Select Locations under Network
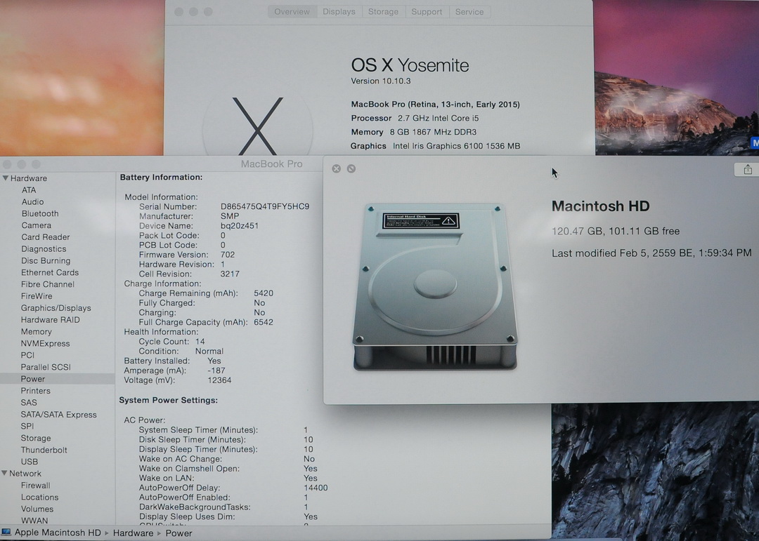The height and width of the screenshot is (541, 759). point(39,497)
